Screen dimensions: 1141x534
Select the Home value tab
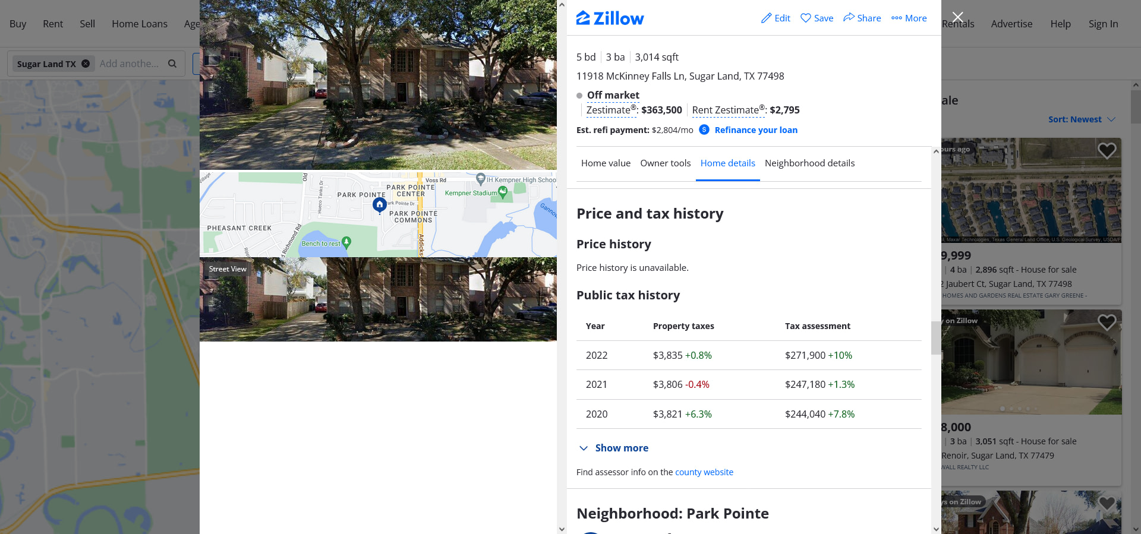click(x=606, y=163)
